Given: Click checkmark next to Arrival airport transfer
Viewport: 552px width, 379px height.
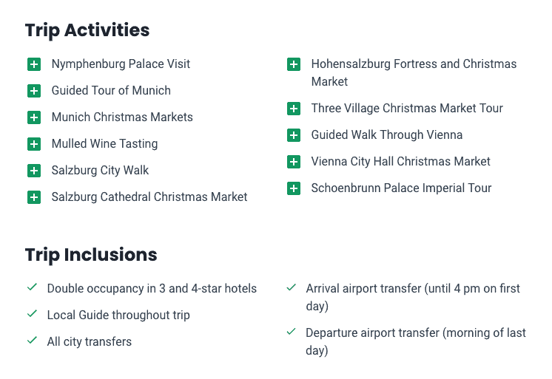Looking at the screenshot, I should click(x=291, y=287).
